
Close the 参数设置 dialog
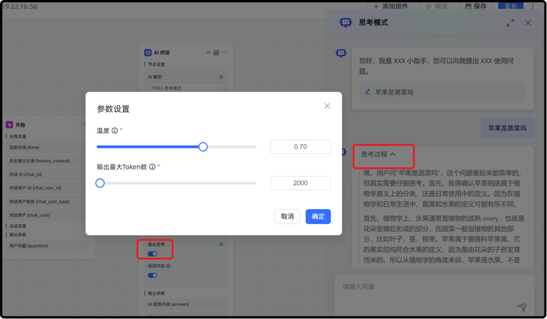pyautogui.click(x=327, y=106)
